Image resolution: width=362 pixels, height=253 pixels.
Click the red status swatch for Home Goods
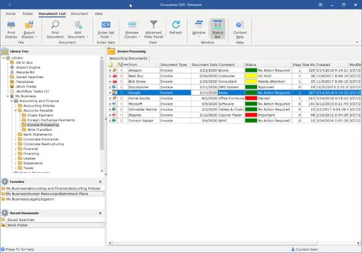[x=251, y=98]
